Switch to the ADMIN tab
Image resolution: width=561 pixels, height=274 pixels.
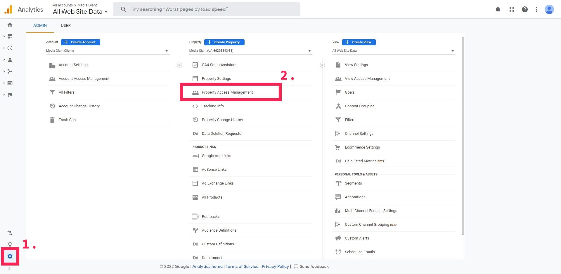click(40, 25)
